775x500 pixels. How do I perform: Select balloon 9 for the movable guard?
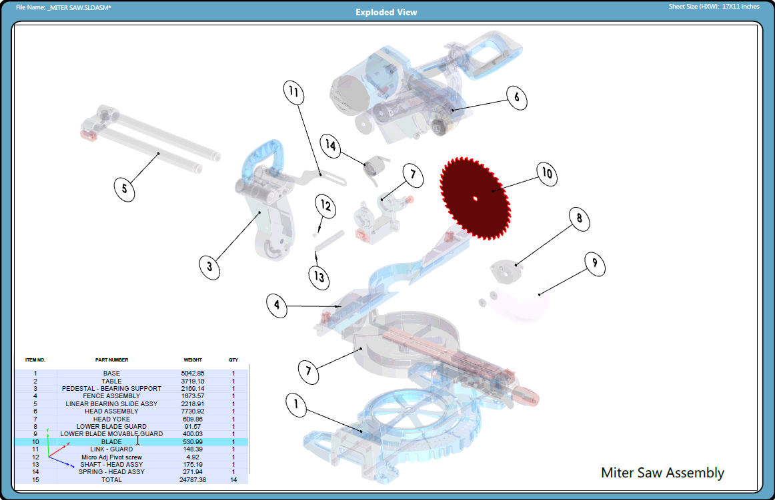595,264
